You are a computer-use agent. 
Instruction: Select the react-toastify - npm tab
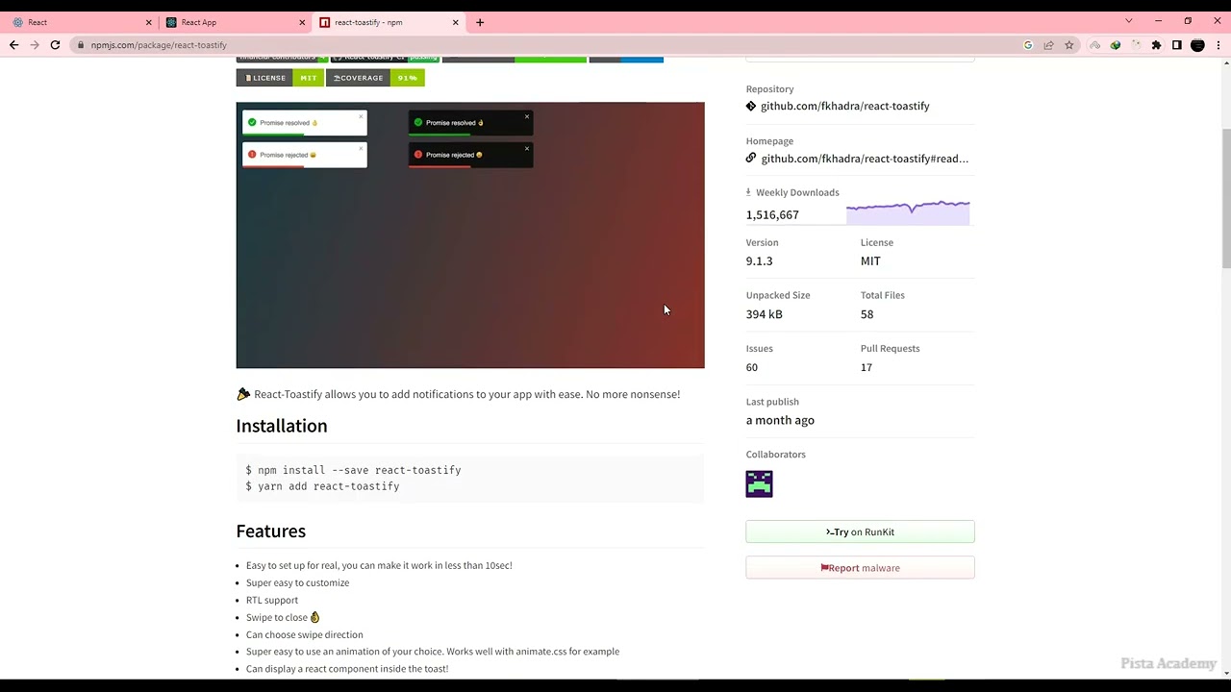(389, 22)
